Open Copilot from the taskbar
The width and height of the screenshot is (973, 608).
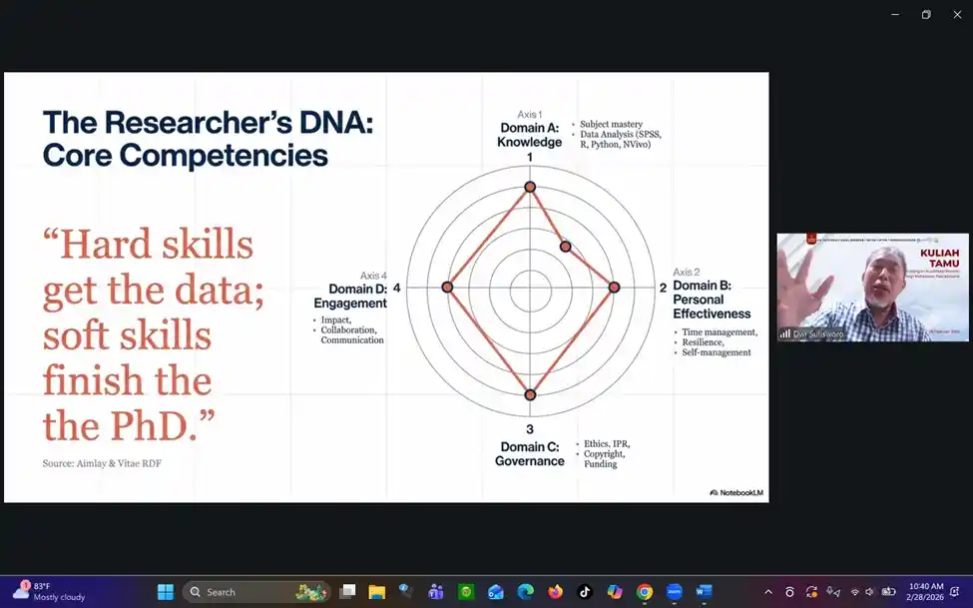click(615, 591)
